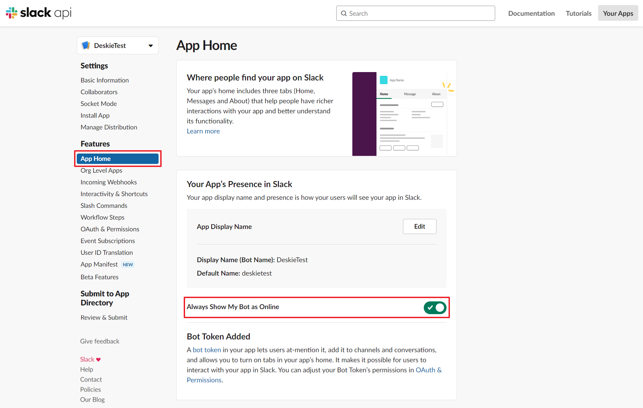Click the Search input field
643x408 pixels.
(x=415, y=13)
